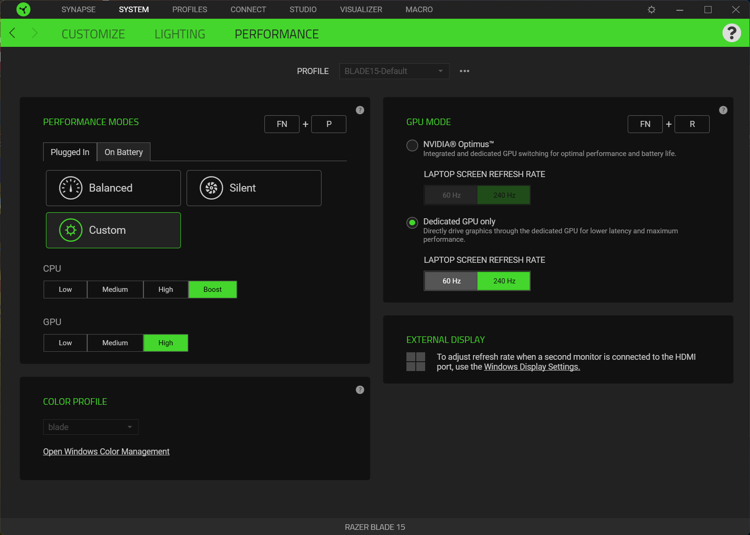Click the RAZER BLADE 15 footer label
This screenshot has height=535, width=750.
[375, 527]
